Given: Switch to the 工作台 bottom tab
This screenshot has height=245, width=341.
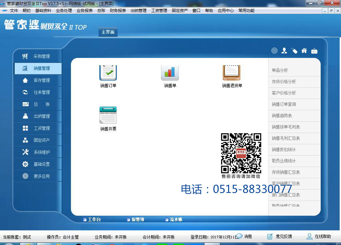Looking at the screenshot, I should click(x=92, y=219).
